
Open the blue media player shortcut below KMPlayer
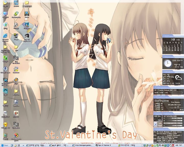click(27, 25)
